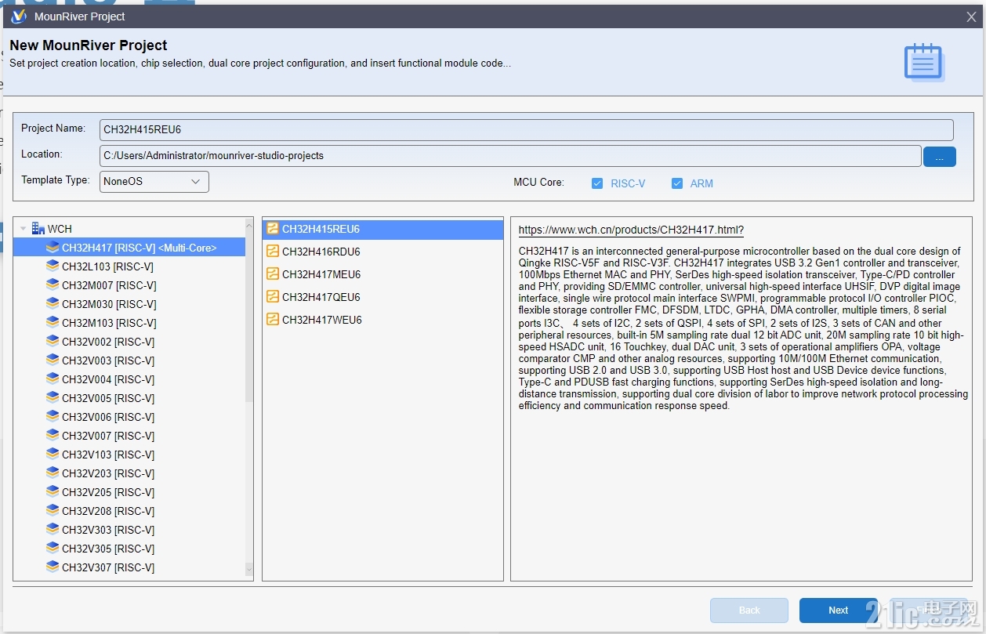Browse for location with the ... button
Image resolution: width=986 pixels, height=634 pixels.
939,157
